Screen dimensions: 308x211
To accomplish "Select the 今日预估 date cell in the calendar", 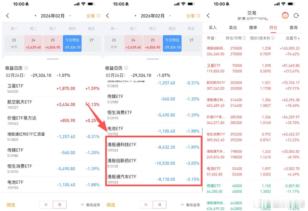I will pyautogui.click(x=72, y=43).
